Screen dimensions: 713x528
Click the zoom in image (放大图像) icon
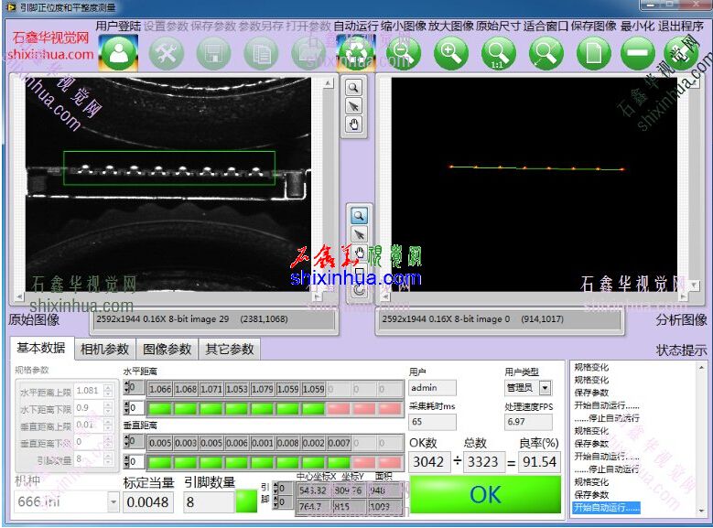[450, 52]
